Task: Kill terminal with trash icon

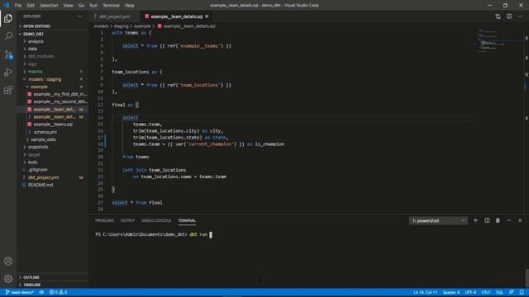Action: point(498,220)
